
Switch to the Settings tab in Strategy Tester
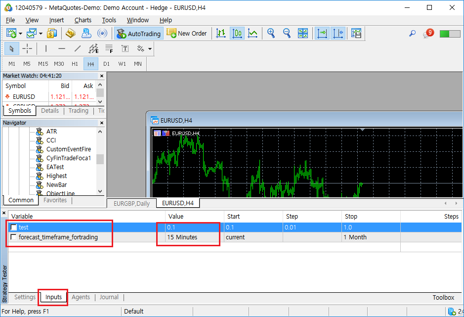coord(25,297)
